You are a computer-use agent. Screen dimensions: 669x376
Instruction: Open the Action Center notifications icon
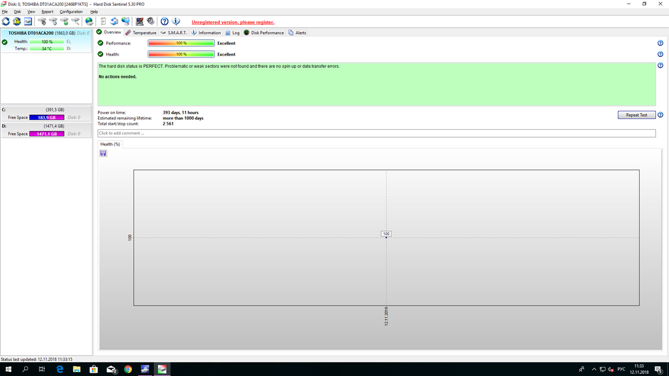click(x=659, y=369)
